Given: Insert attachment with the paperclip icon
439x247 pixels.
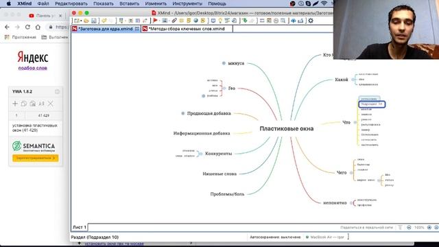Looking at the screenshot, I should (x=174, y=21).
